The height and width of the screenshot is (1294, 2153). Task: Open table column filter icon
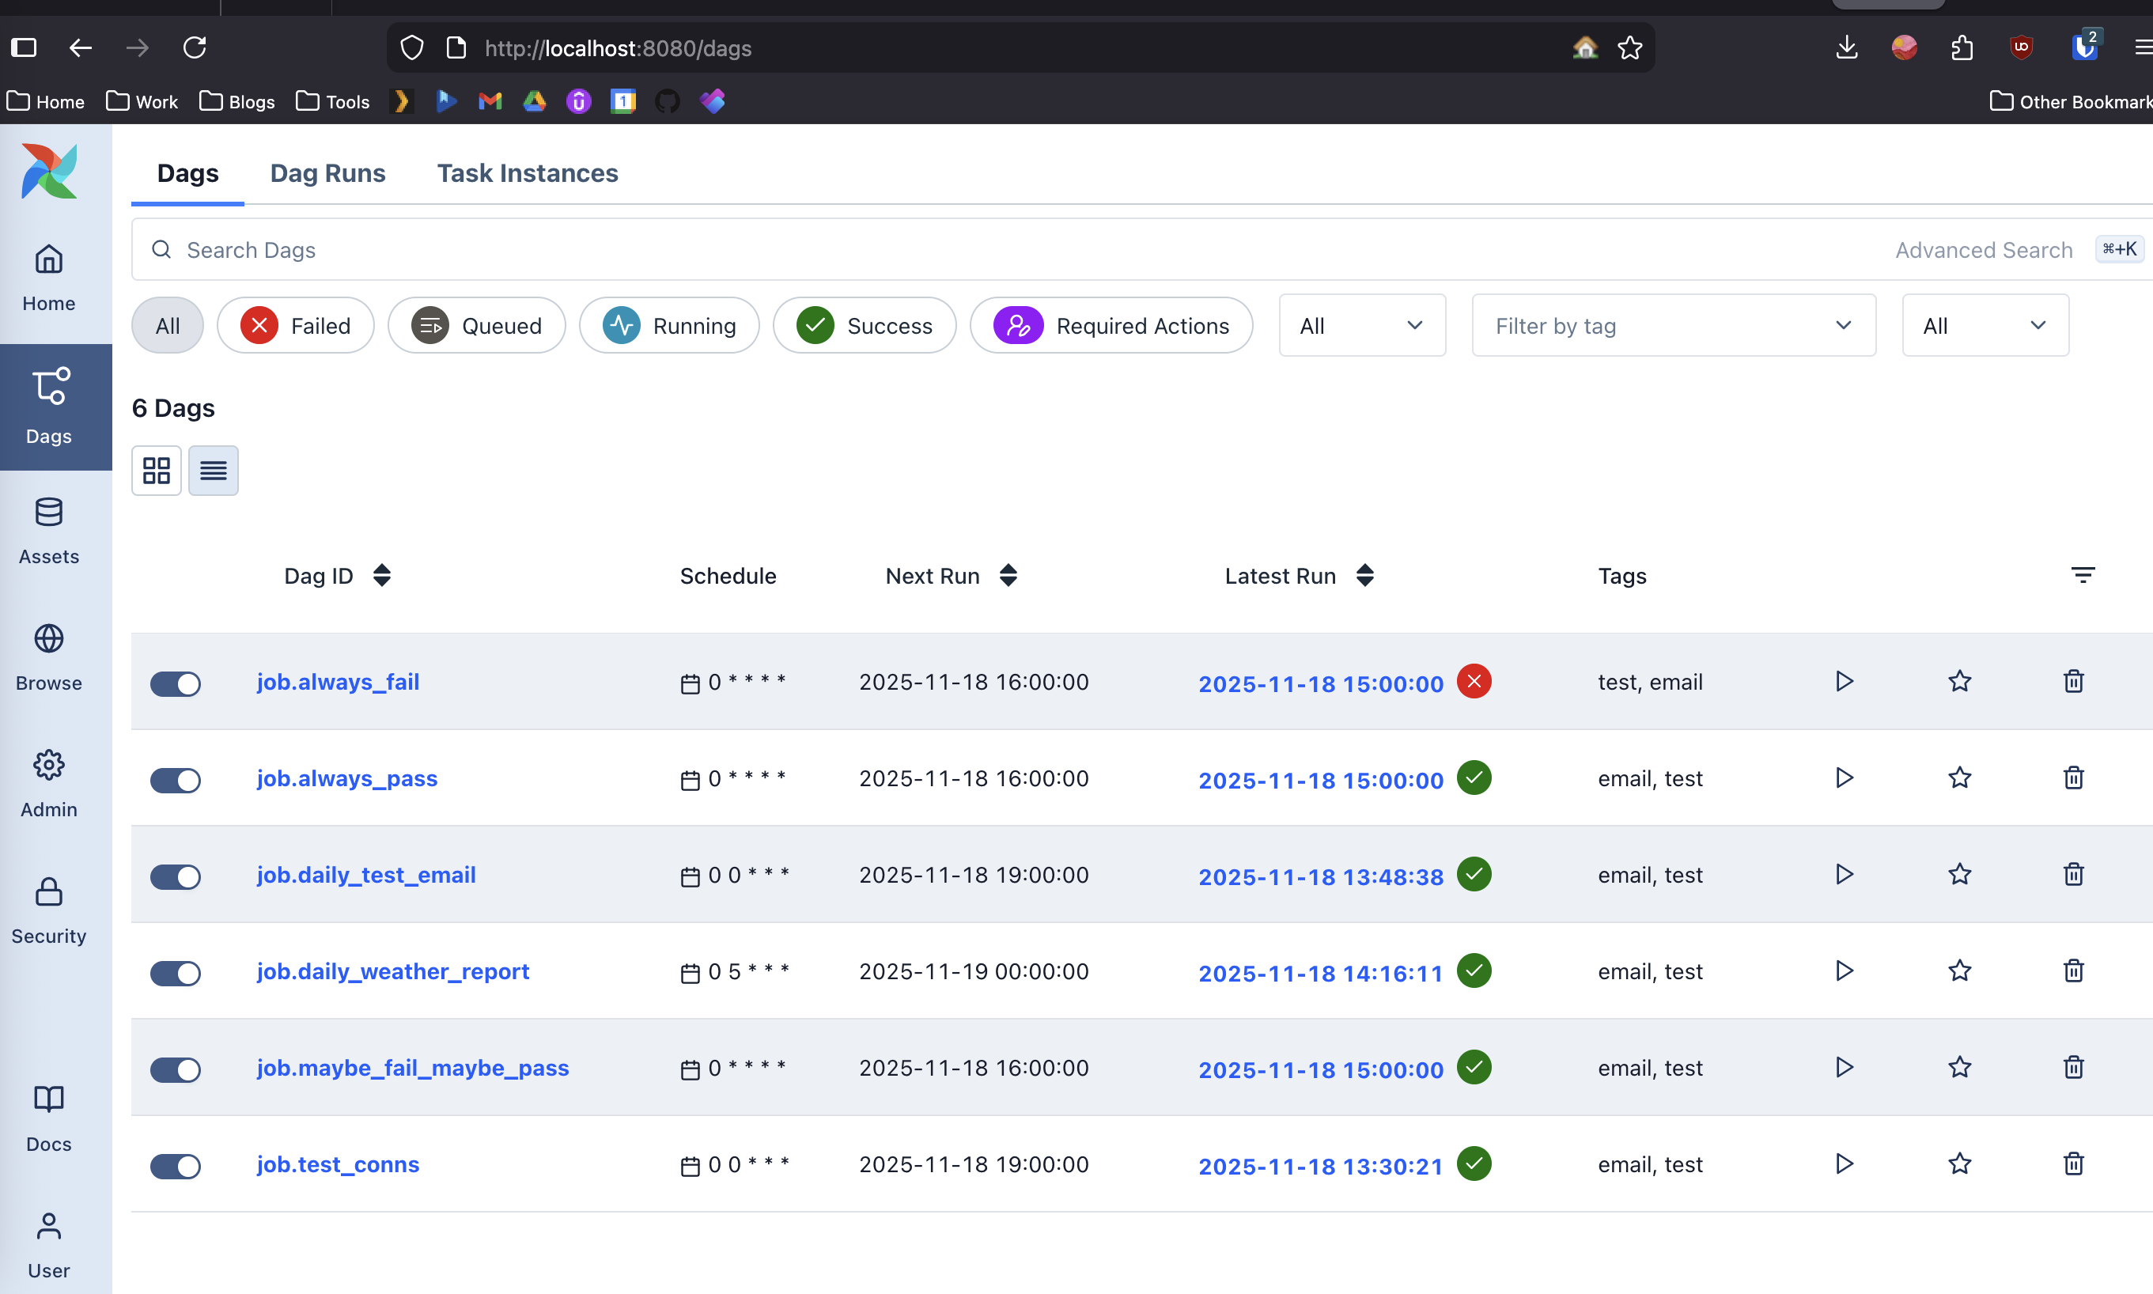coord(2083,574)
